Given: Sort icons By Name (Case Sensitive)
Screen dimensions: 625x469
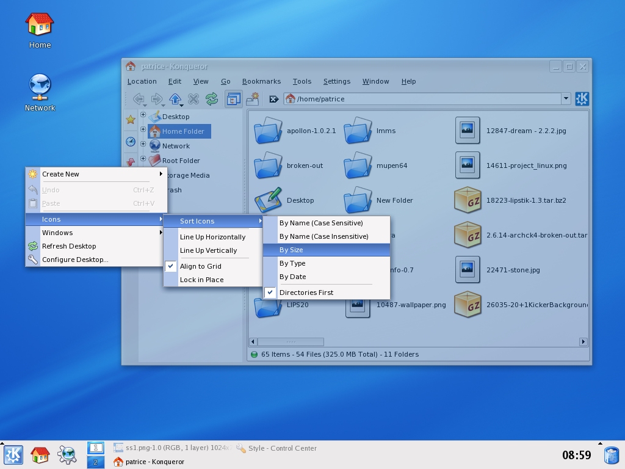Looking at the screenshot, I should tap(327, 223).
